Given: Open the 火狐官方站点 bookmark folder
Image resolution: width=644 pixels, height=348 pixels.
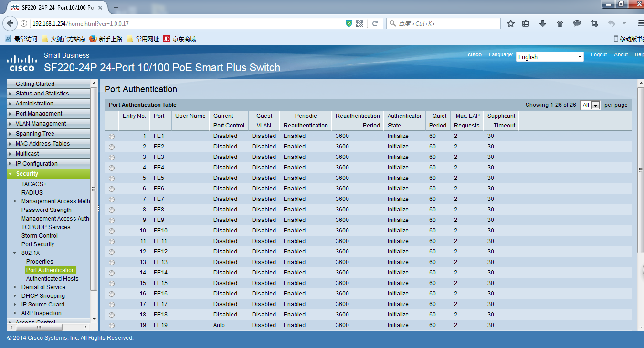Looking at the screenshot, I should [63, 39].
